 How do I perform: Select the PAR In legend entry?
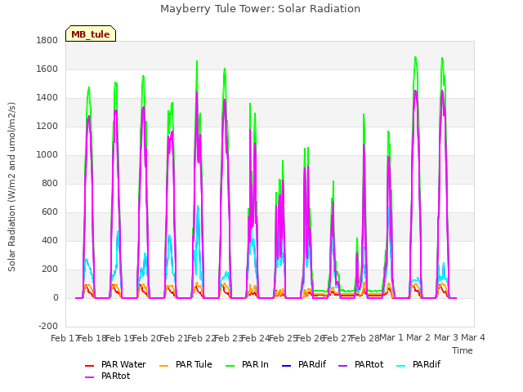click(x=247, y=365)
